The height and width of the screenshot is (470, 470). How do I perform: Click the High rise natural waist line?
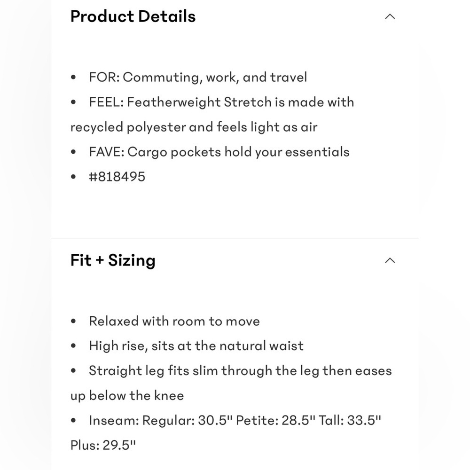196,346
